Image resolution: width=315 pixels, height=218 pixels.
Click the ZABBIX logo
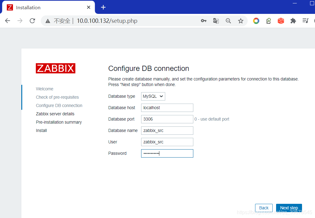(56, 68)
